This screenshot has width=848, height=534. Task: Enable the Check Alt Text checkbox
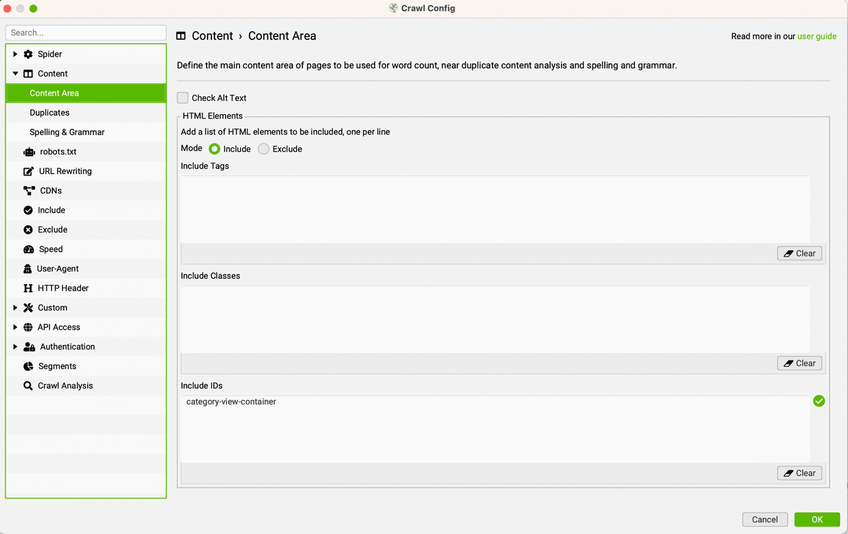coord(183,98)
